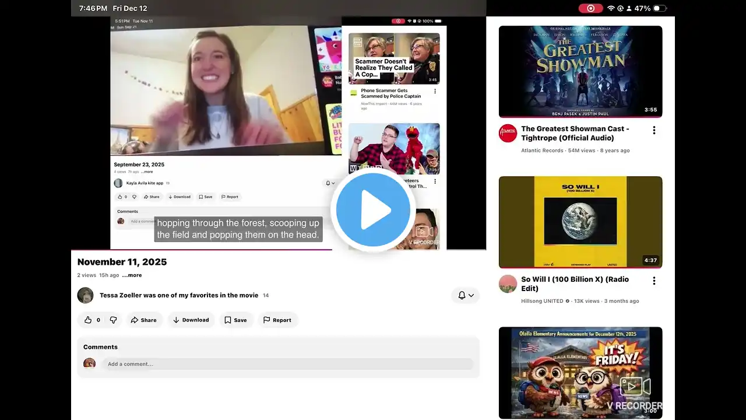This screenshot has width=746, height=420.
Task: Tap the red screen recording indicator
Action: pyautogui.click(x=590, y=8)
